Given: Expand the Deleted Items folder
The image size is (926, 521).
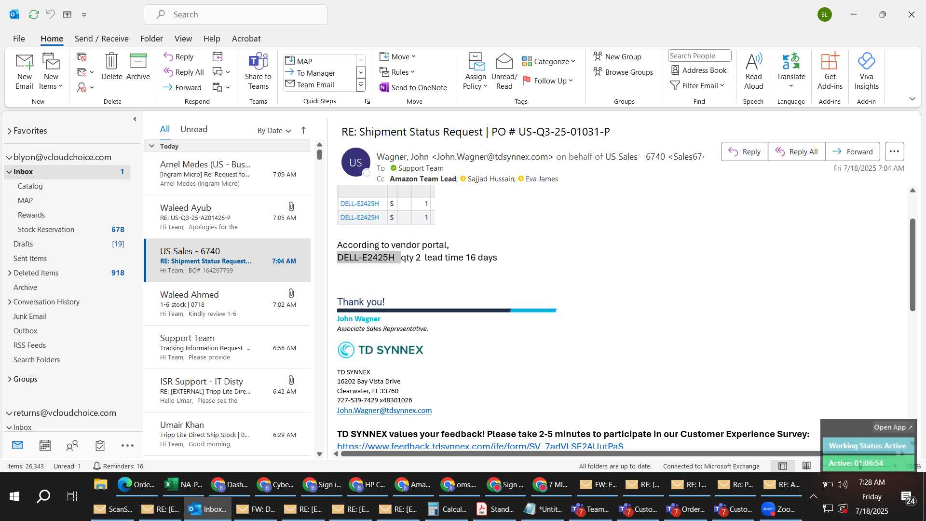Looking at the screenshot, I should pyautogui.click(x=10, y=273).
